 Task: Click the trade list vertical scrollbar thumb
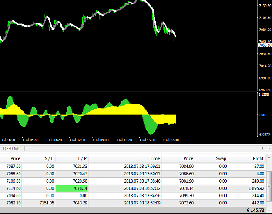pos(269,187)
